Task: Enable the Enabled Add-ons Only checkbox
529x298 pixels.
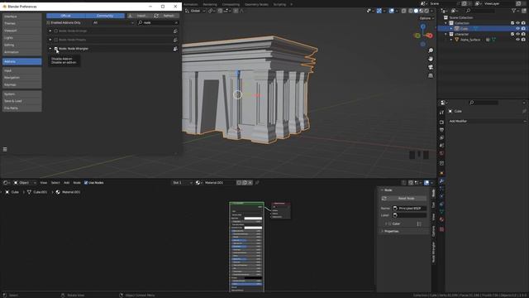Action: [x=48, y=22]
